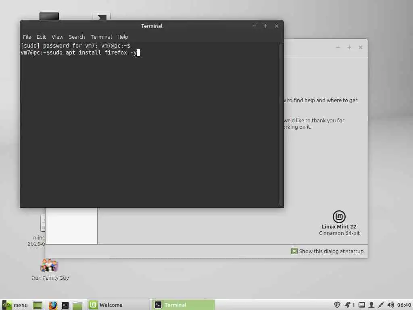Open the network connection tray icon

(381, 305)
